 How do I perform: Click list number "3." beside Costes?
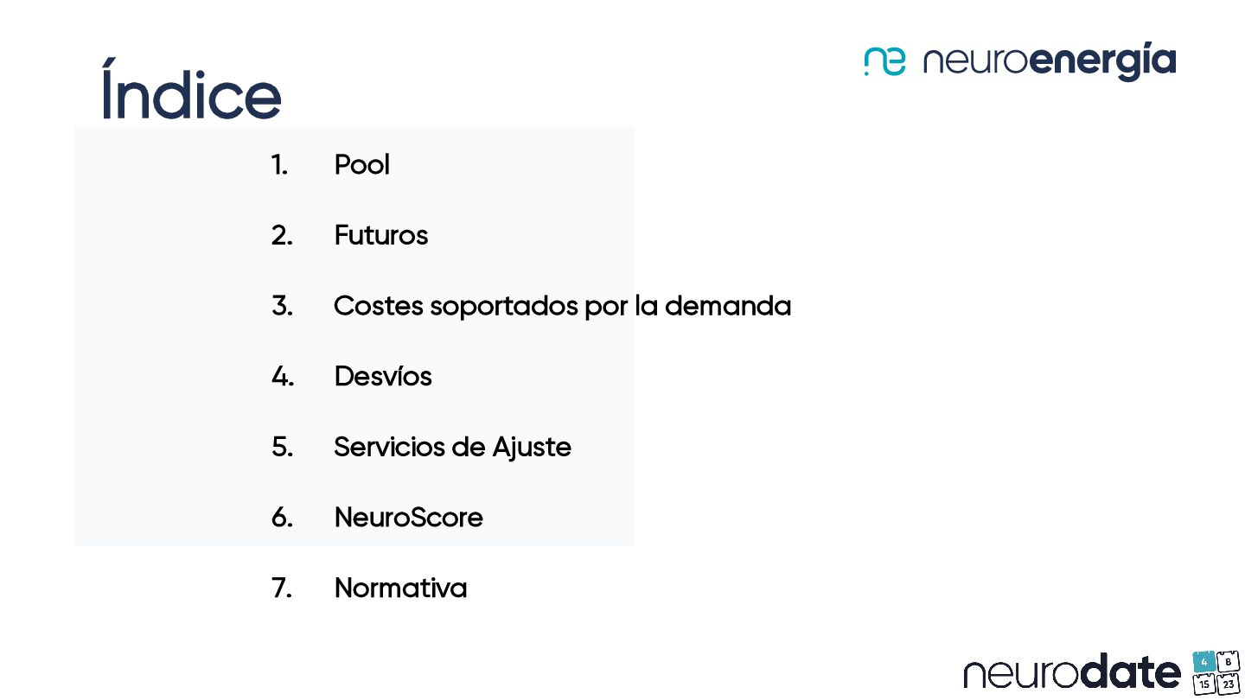point(282,306)
